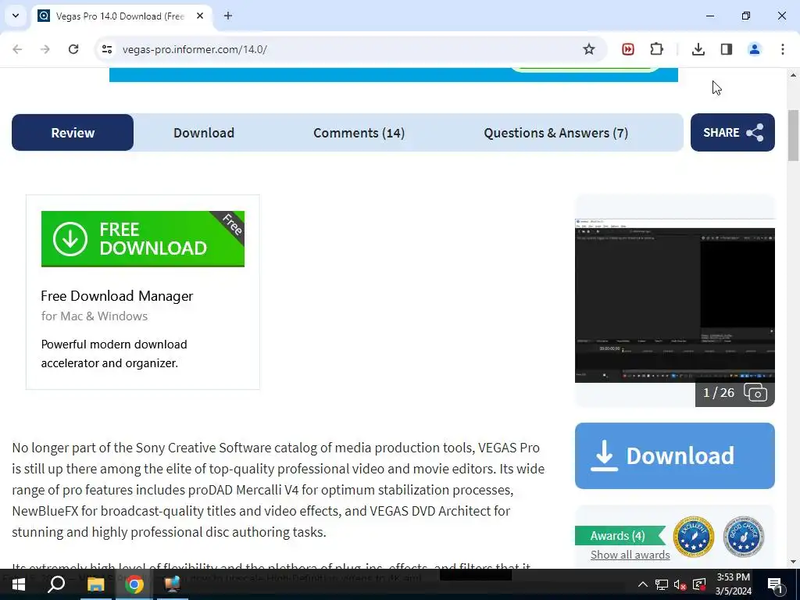Open Windows taskbar search
800x600 pixels.
[x=56, y=584]
